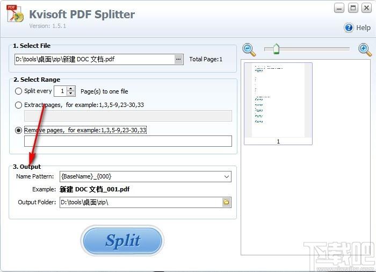Screen dimensions: 376x272
Task: Expand the Name Pattern dropdown
Action: pyautogui.click(x=226, y=177)
